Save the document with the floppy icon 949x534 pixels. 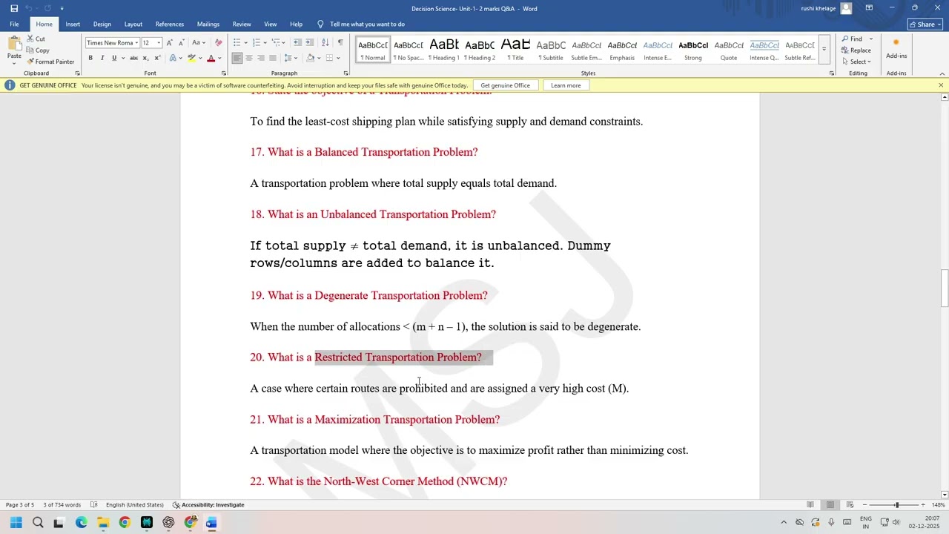[14, 8]
